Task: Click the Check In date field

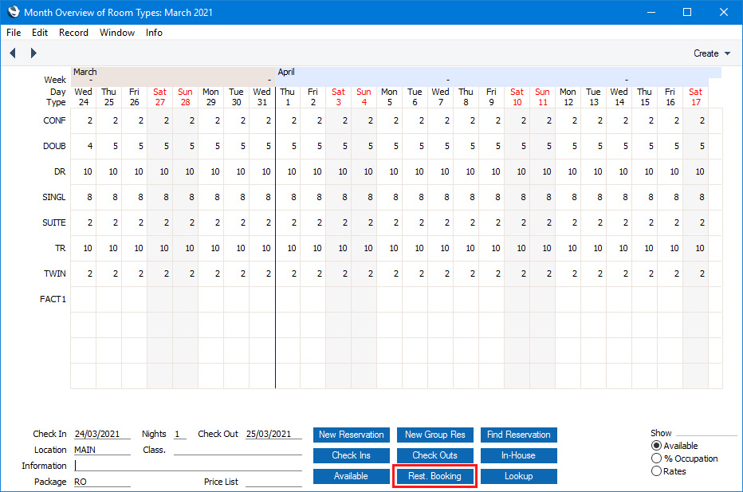Action: [x=102, y=434]
